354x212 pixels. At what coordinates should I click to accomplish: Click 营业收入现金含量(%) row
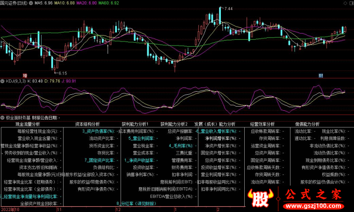[x=38, y=138]
